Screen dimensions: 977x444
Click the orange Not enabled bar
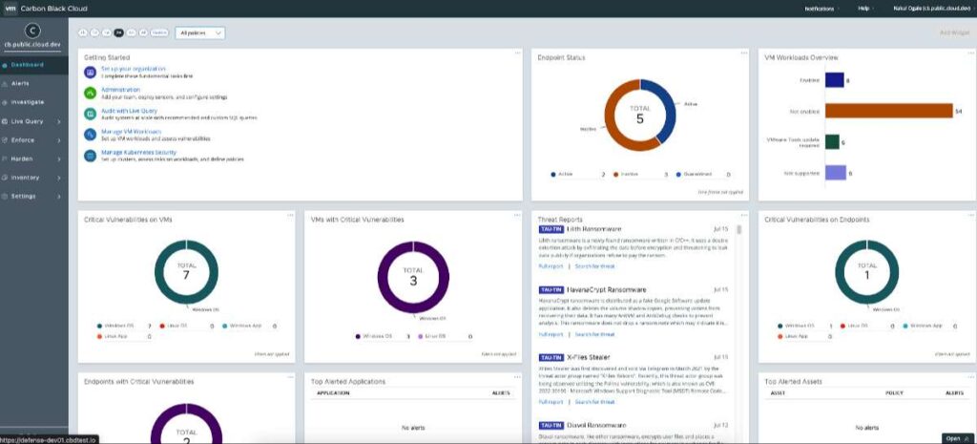tap(889, 111)
